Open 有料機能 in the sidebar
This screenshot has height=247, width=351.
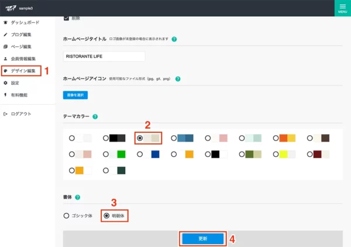(x=19, y=95)
